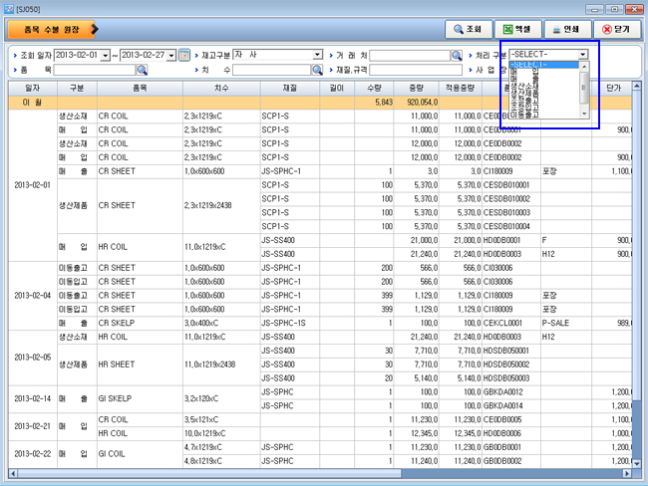This screenshot has height=486, width=648.
Task: Select the 2013-02-01 date cell
Action: click(x=33, y=185)
